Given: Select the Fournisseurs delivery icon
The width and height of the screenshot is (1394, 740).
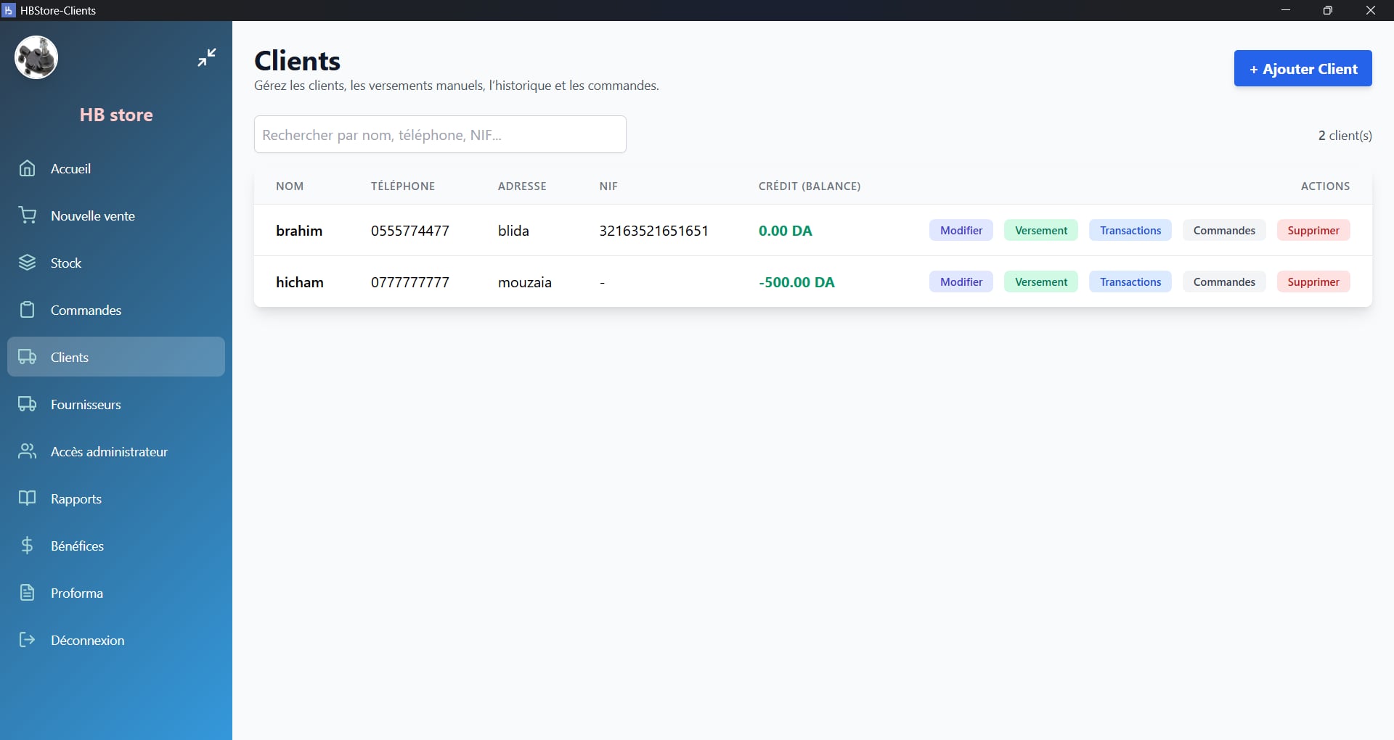Looking at the screenshot, I should (x=27, y=404).
